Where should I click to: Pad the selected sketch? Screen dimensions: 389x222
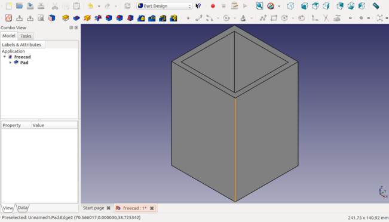66,18
